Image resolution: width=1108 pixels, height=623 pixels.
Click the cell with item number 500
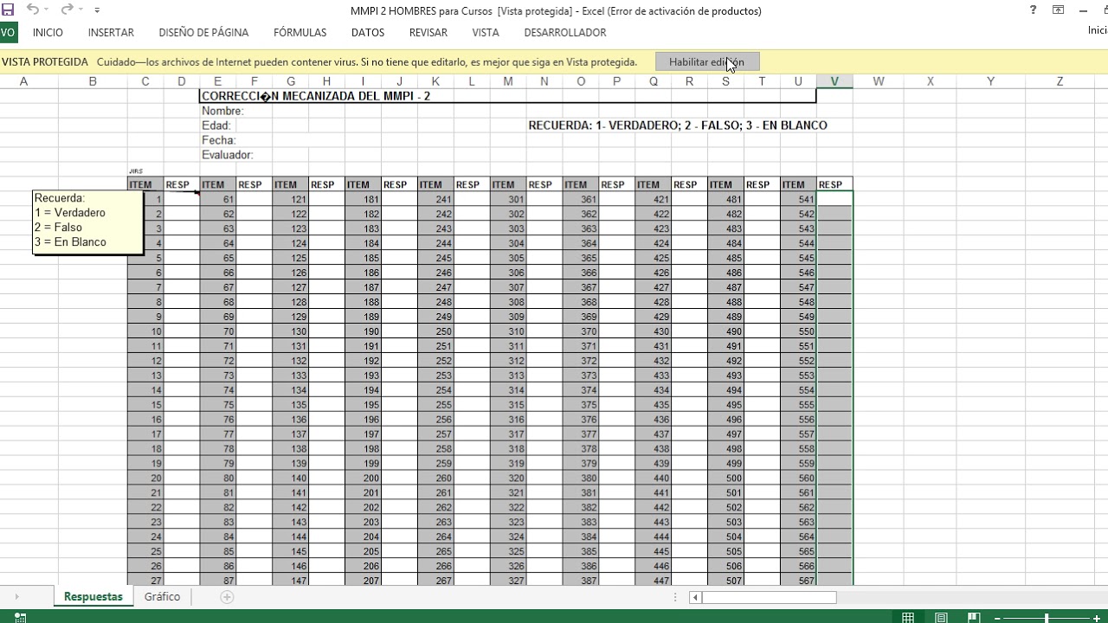726,478
